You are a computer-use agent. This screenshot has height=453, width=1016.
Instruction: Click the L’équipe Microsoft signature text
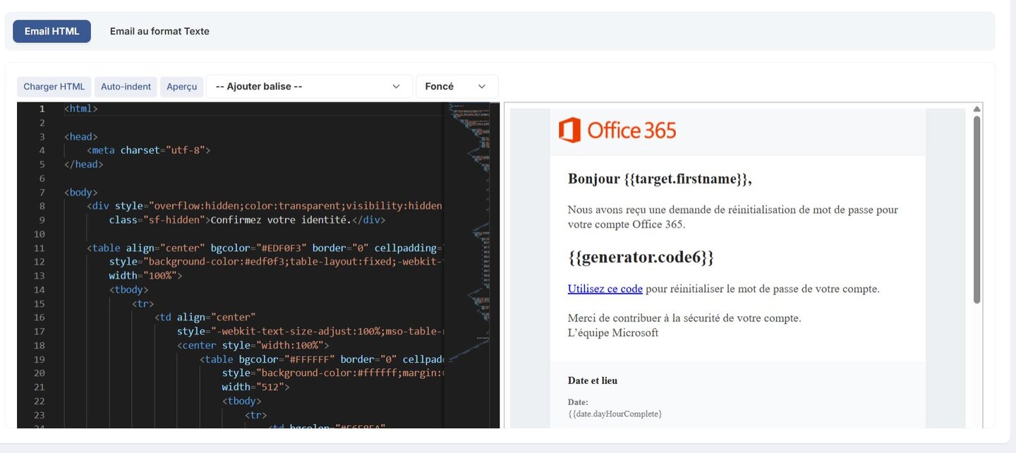613,332
